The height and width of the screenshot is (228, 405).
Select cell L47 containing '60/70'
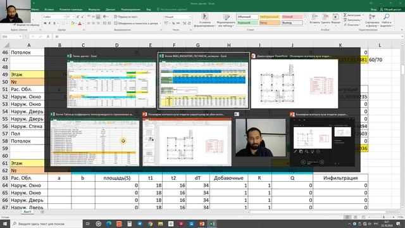point(380,60)
